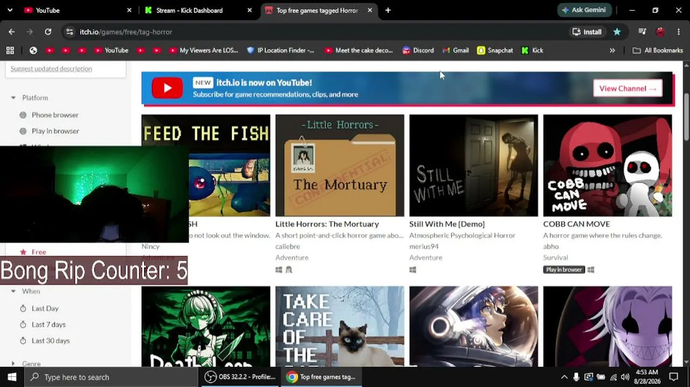The height and width of the screenshot is (387, 690).
Task: Open site information icon in address bar
Action: (x=69, y=32)
